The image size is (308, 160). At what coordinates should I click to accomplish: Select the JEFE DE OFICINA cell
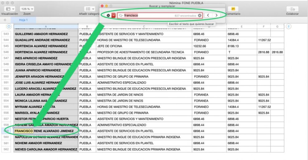(x=144, y=46)
